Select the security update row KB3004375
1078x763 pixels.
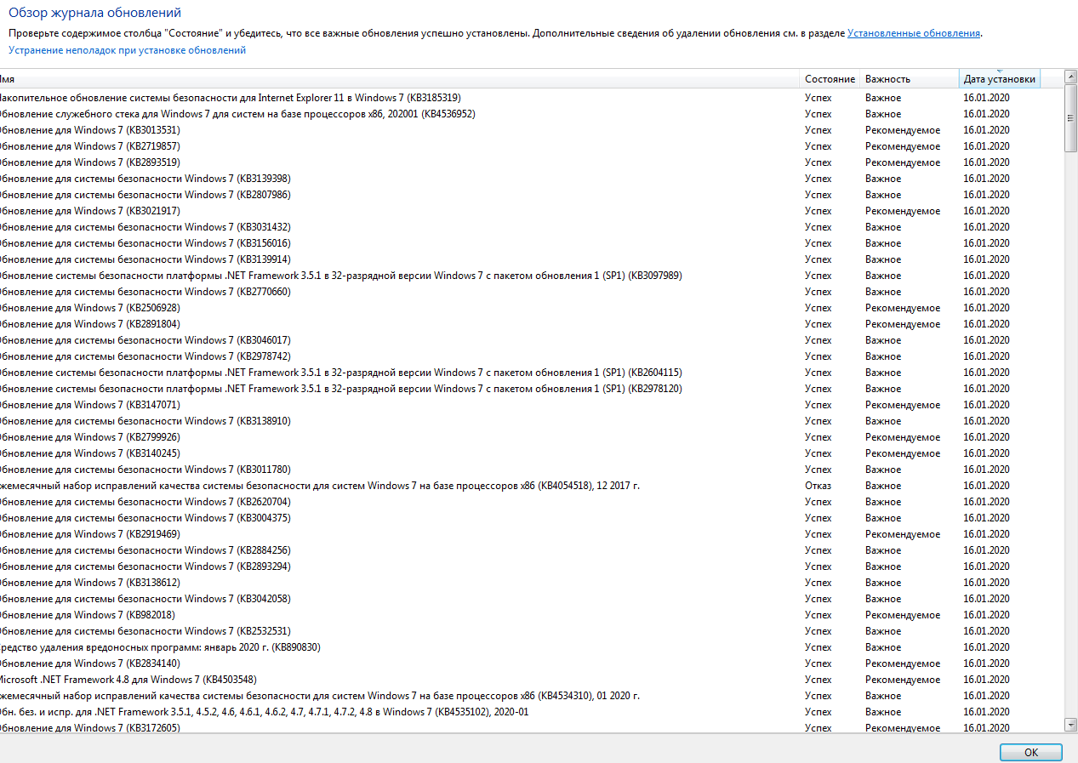(x=532, y=518)
